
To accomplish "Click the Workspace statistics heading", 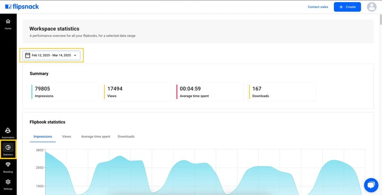I will coord(54,29).
